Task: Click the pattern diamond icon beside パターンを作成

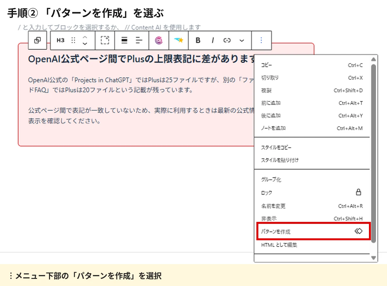Action: click(359, 231)
